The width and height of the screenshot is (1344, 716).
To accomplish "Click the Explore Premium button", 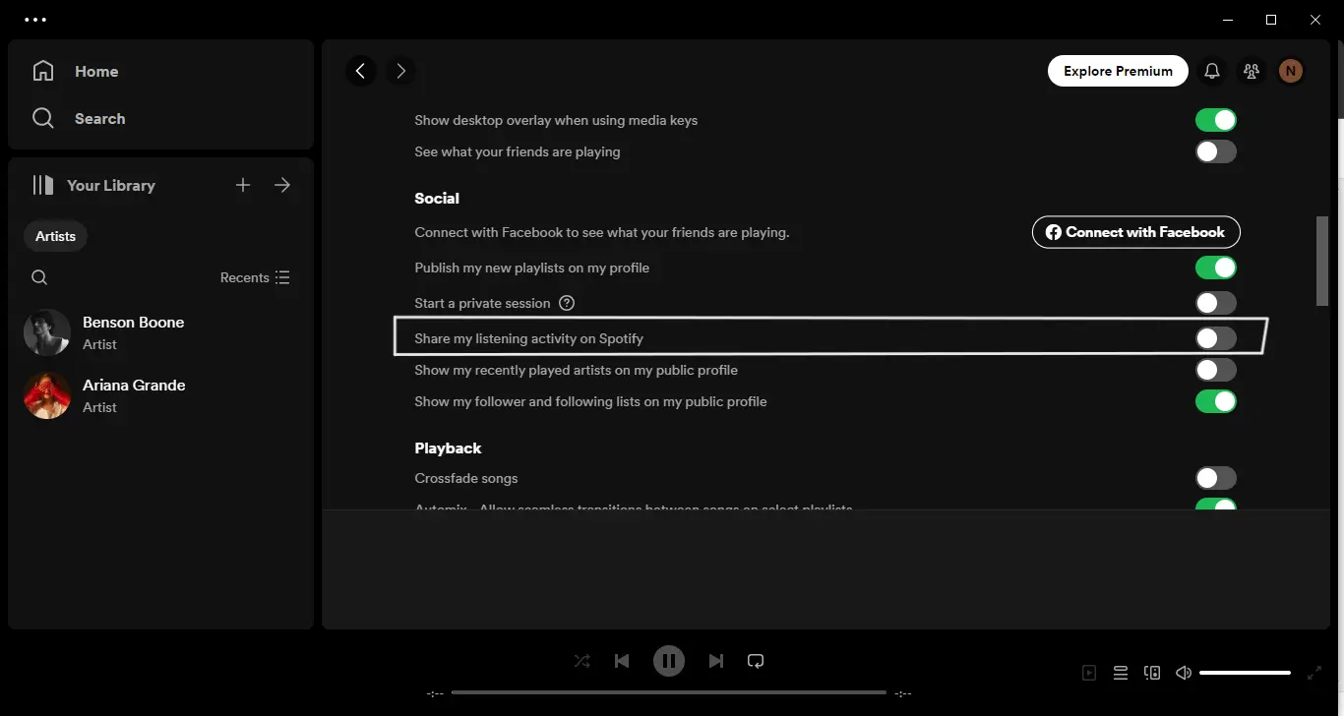I will tap(1118, 71).
